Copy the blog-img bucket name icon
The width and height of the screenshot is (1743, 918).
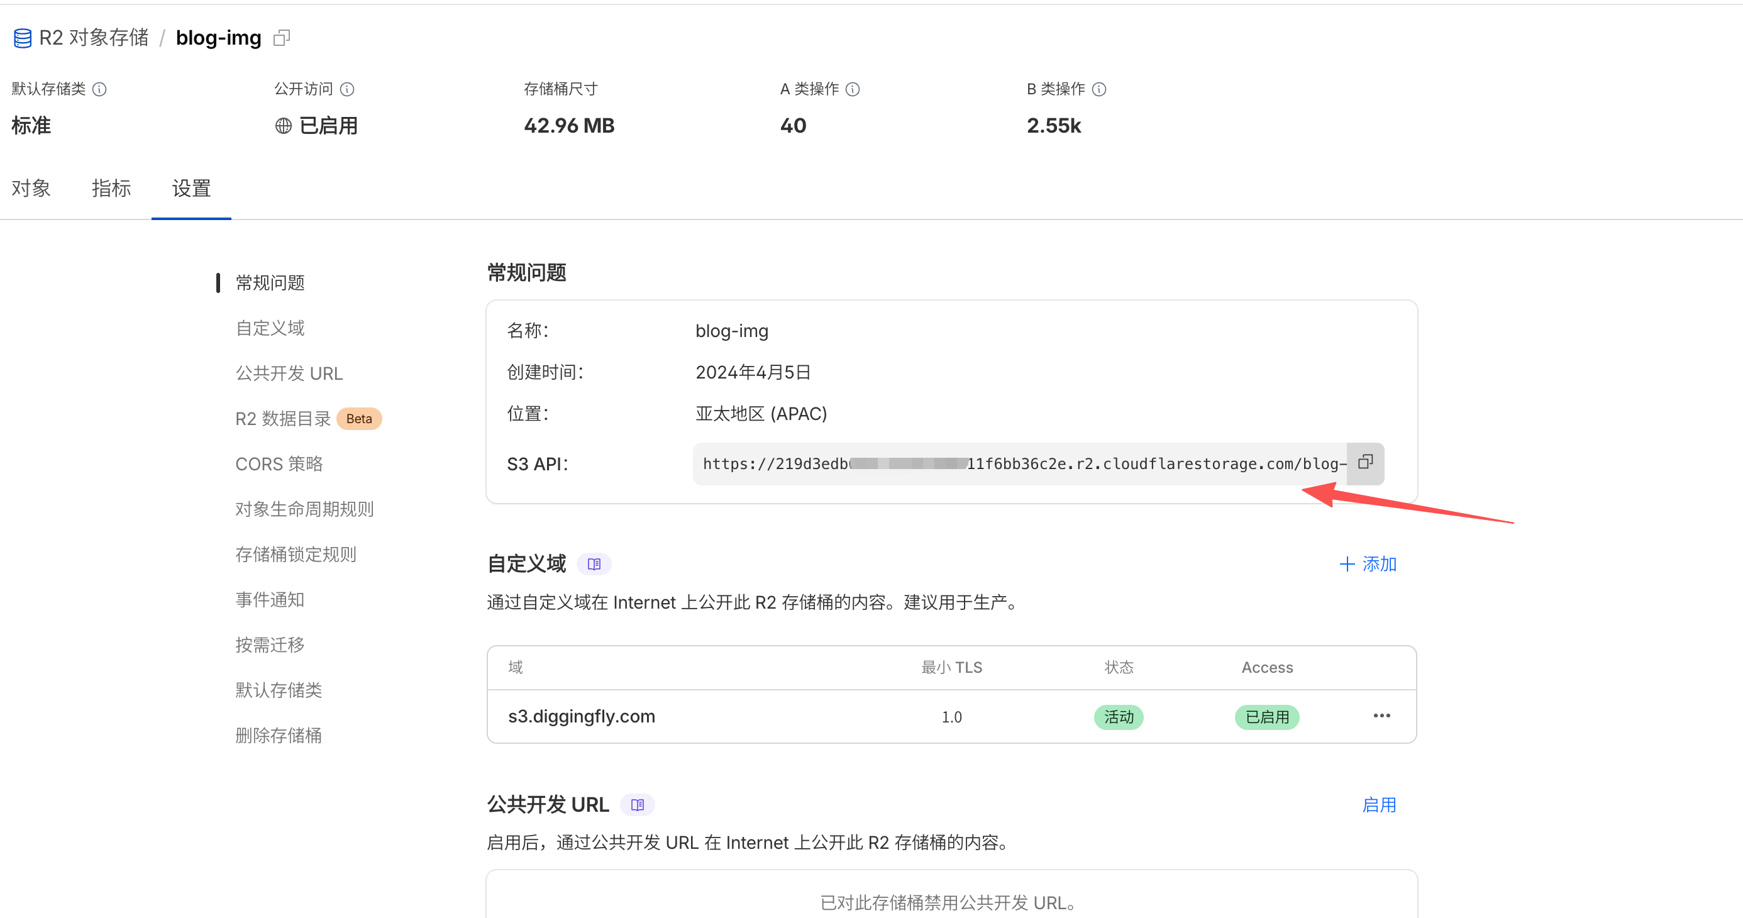coord(282,38)
